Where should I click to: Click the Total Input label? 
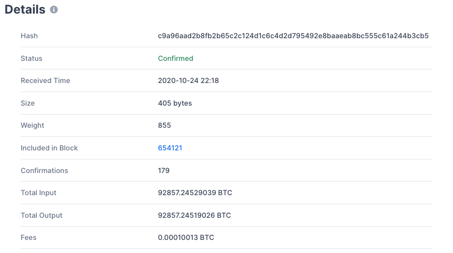[x=38, y=193]
